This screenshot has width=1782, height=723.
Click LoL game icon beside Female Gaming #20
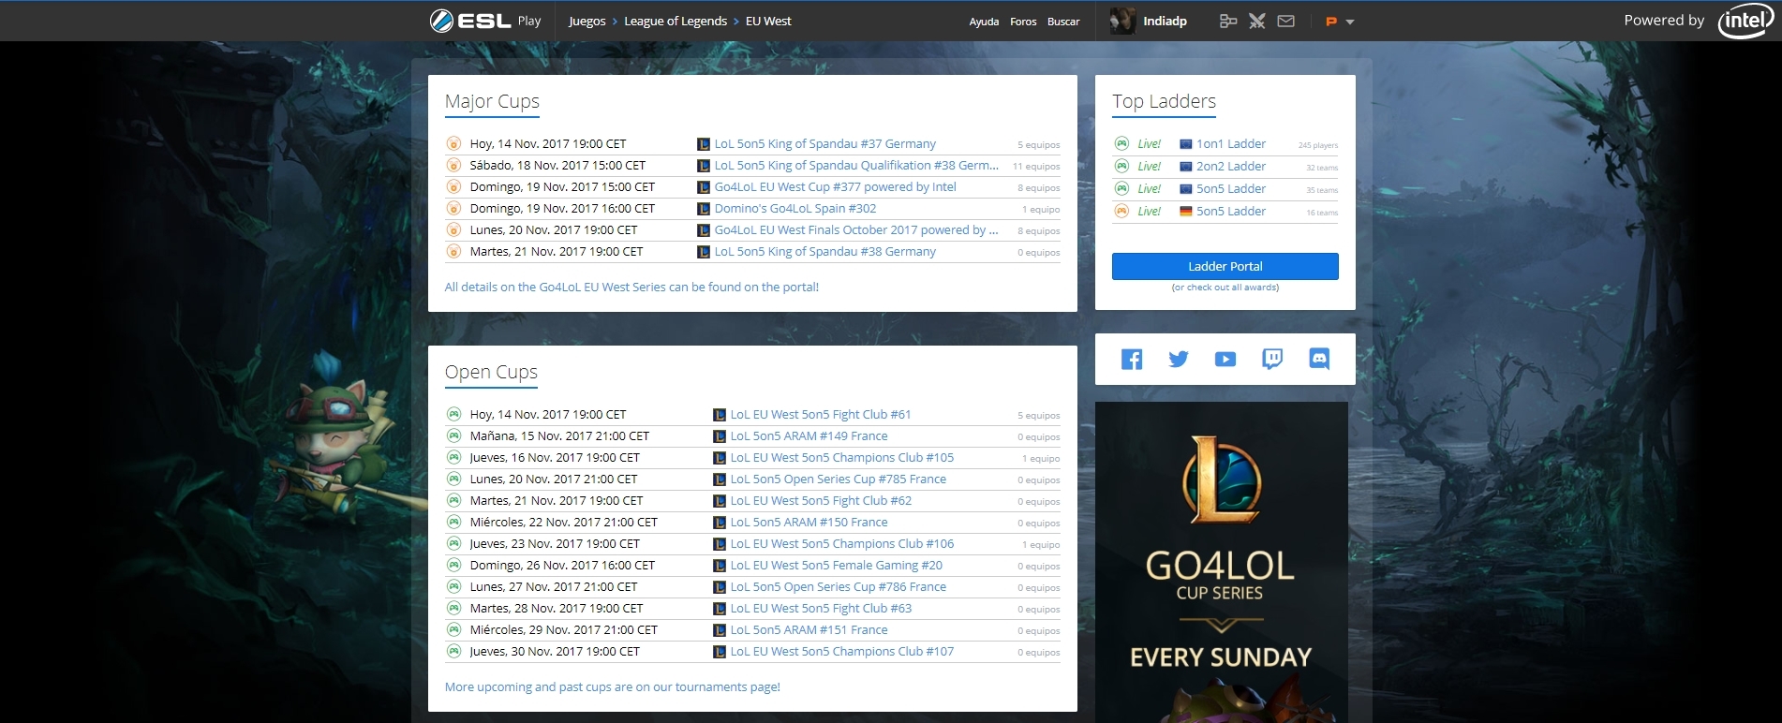pyautogui.click(x=720, y=566)
